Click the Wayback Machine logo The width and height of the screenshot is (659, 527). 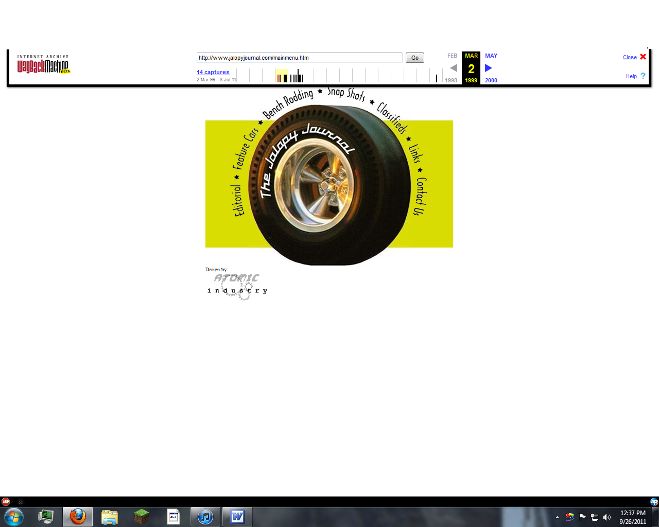tap(43, 64)
